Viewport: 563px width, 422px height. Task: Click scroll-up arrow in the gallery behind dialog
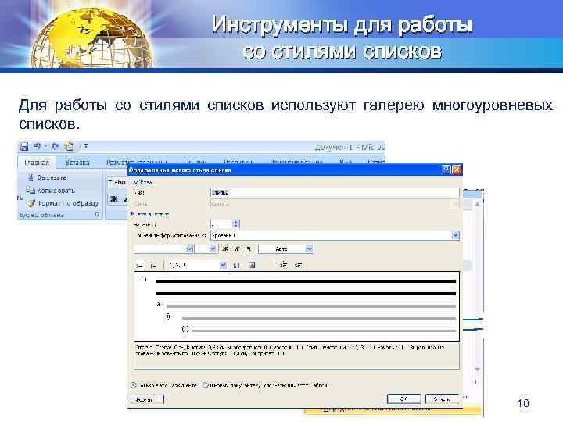[x=478, y=204]
